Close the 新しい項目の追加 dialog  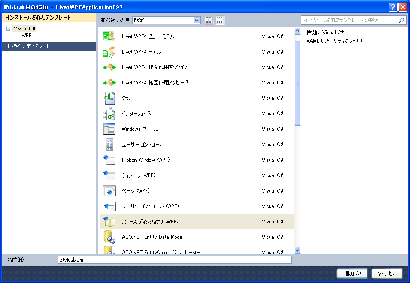click(x=402, y=7)
